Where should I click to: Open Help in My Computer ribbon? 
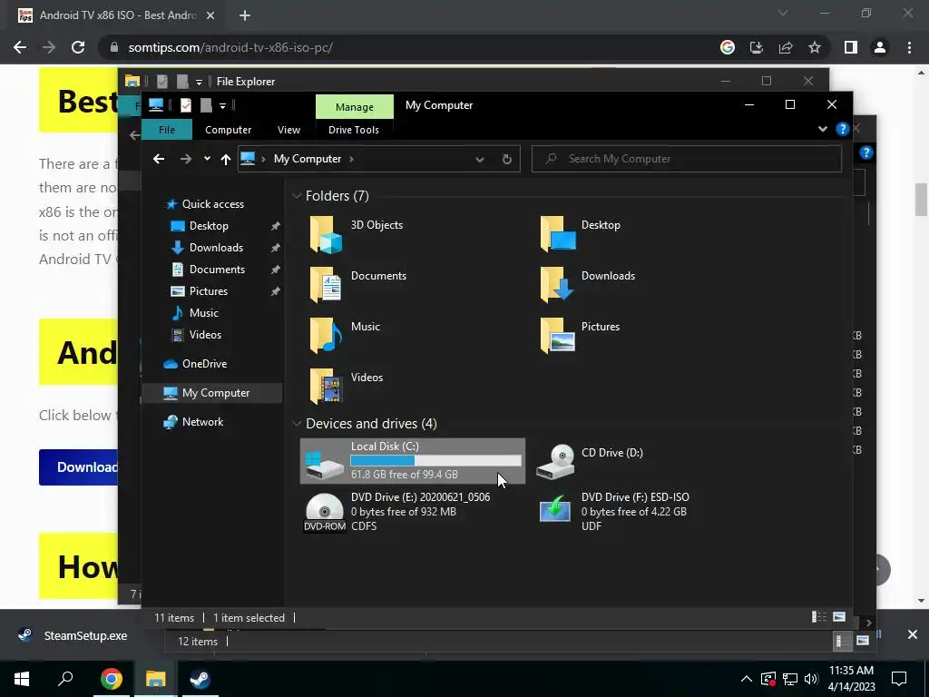point(842,129)
